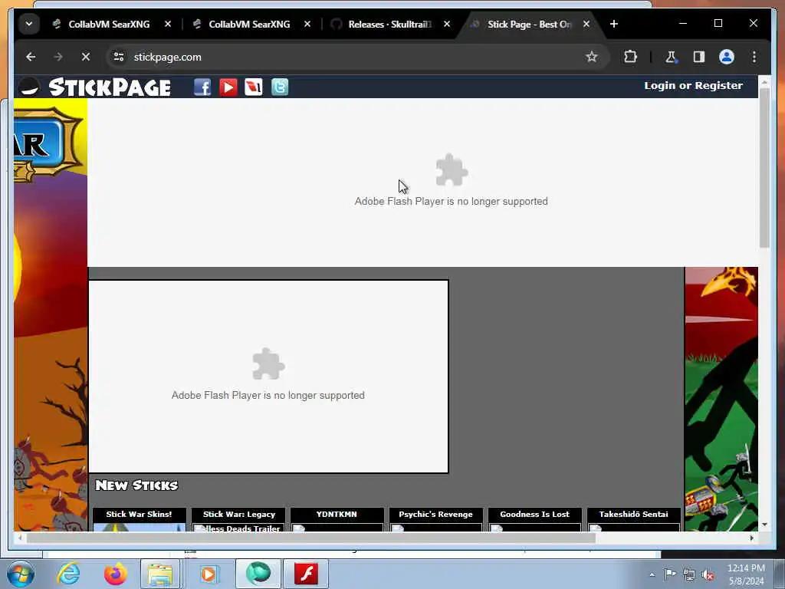Open the StickPage Twitter icon
Viewport: 785px width, 589px height.
click(x=280, y=87)
